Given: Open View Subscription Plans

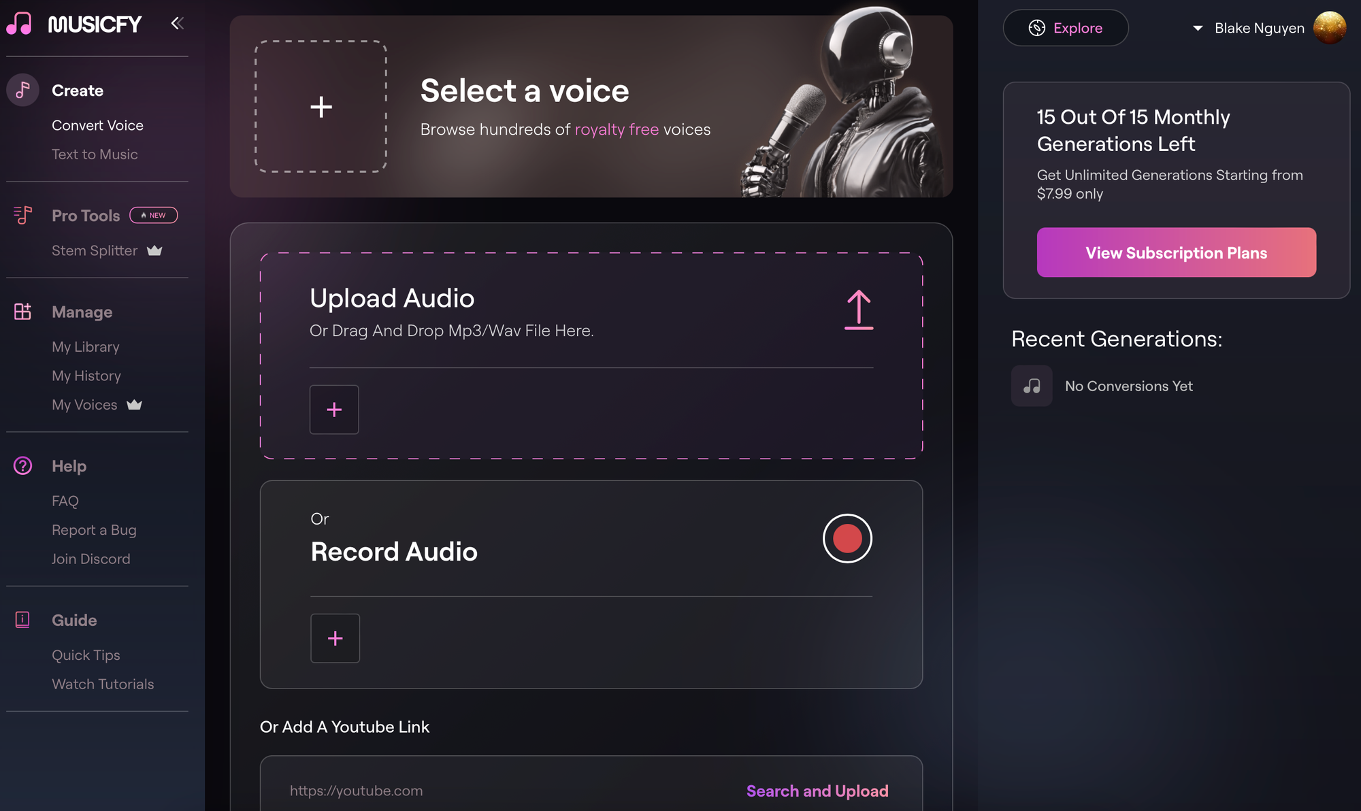Looking at the screenshot, I should click(1176, 252).
